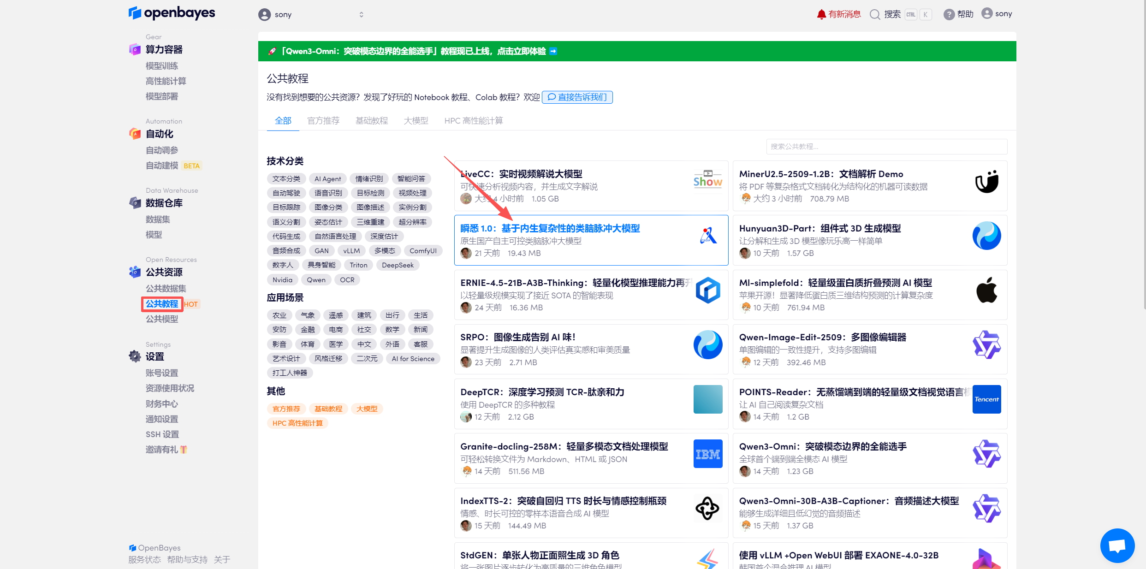Screen dimensions: 1146x569
Task: Click the Settings gear icon
Action: click(135, 356)
